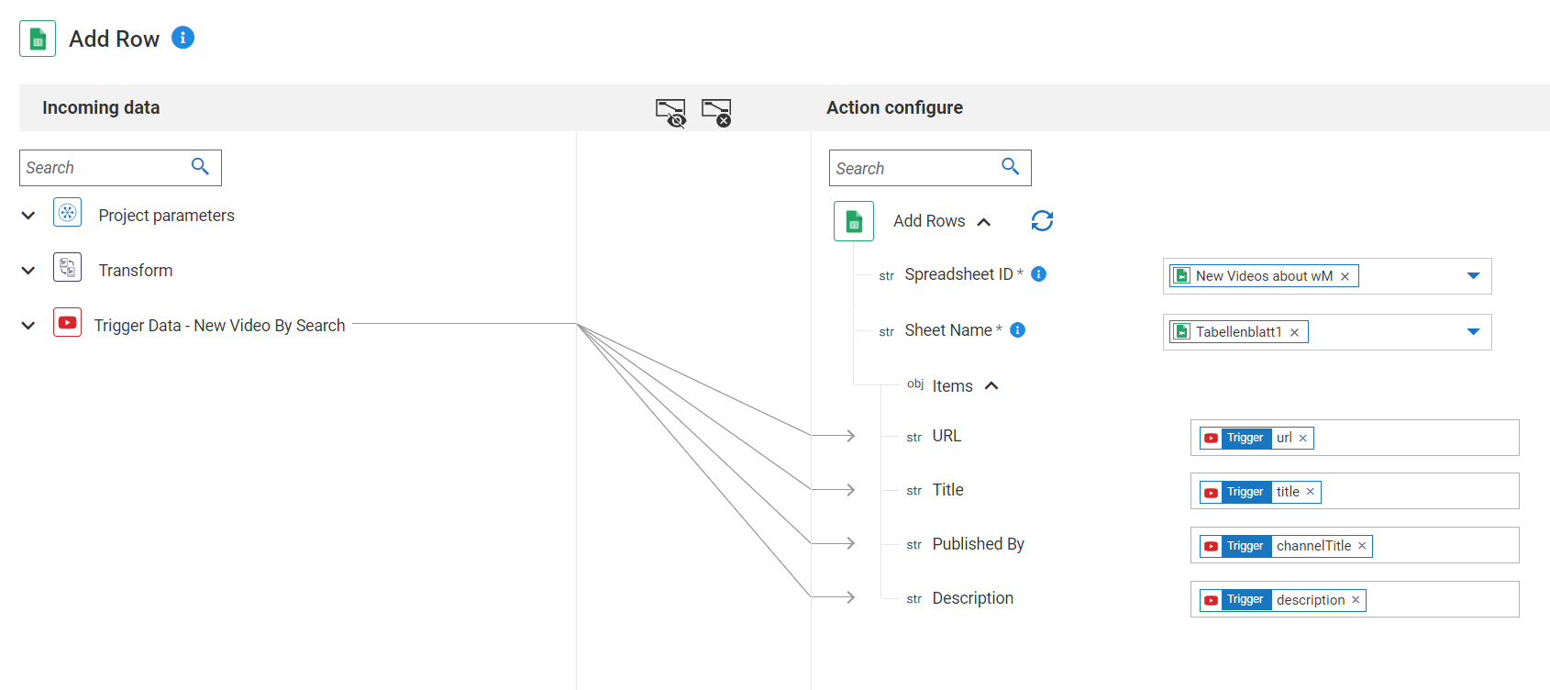Open the Spreadsheet ID dropdown
This screenshot has width=1550, height=690.
click(x=1473, y=276)
